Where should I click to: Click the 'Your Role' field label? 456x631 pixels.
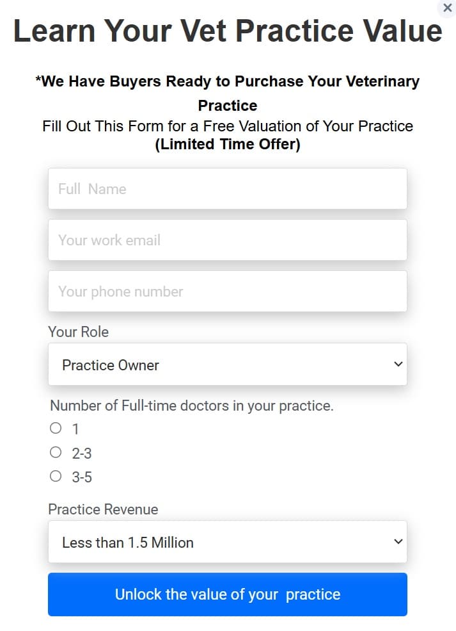[78, 332]
